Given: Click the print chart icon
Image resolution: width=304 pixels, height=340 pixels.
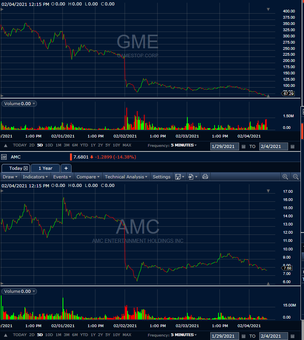Looking at the screenshot, I should [205, 177].
